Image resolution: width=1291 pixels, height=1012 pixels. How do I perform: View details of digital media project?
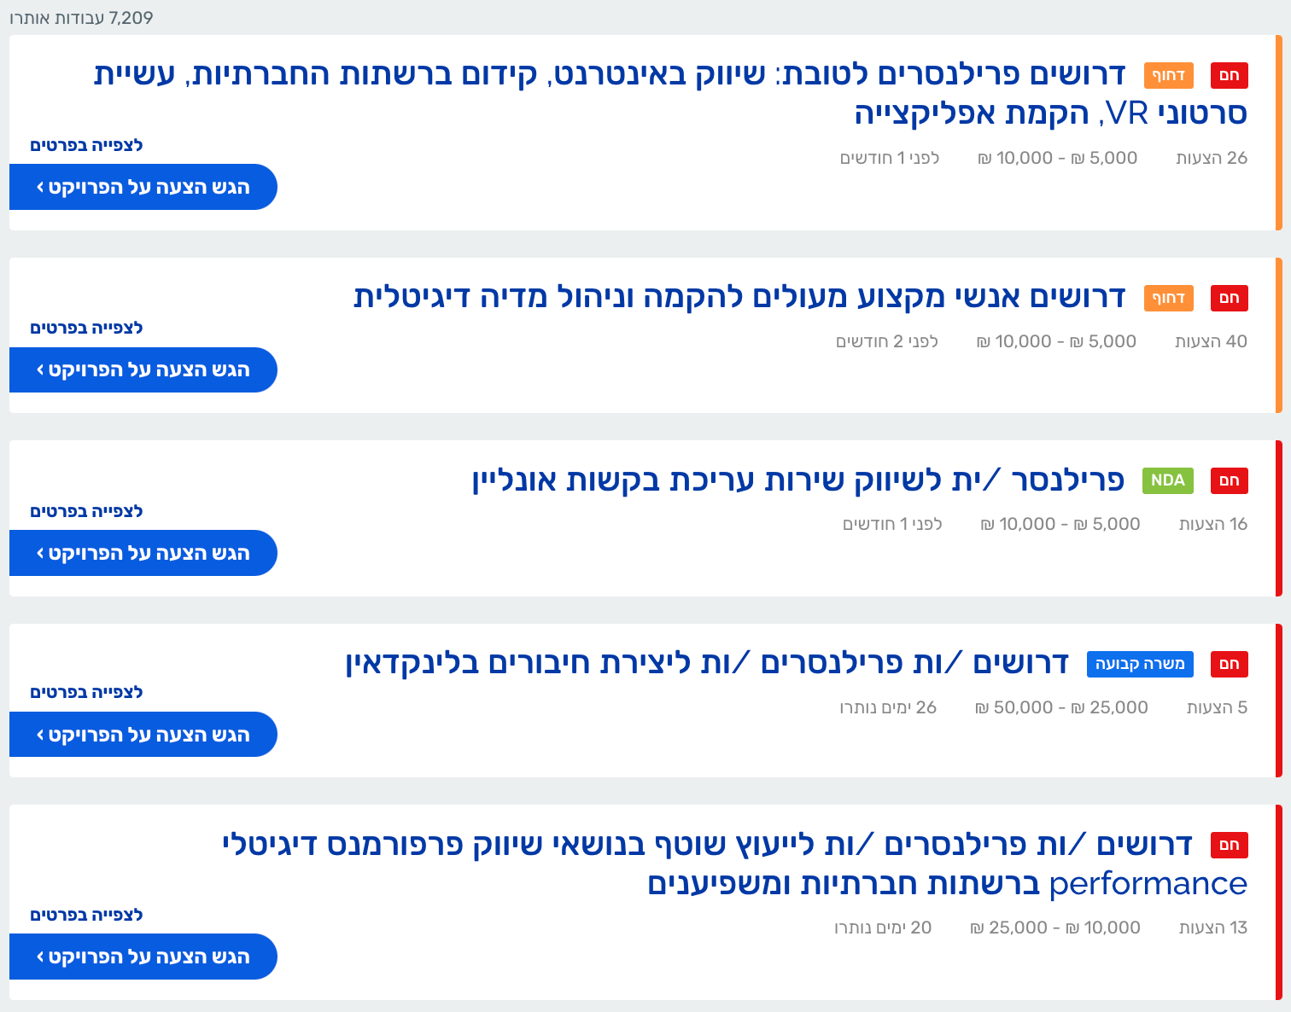pos(86,328)
